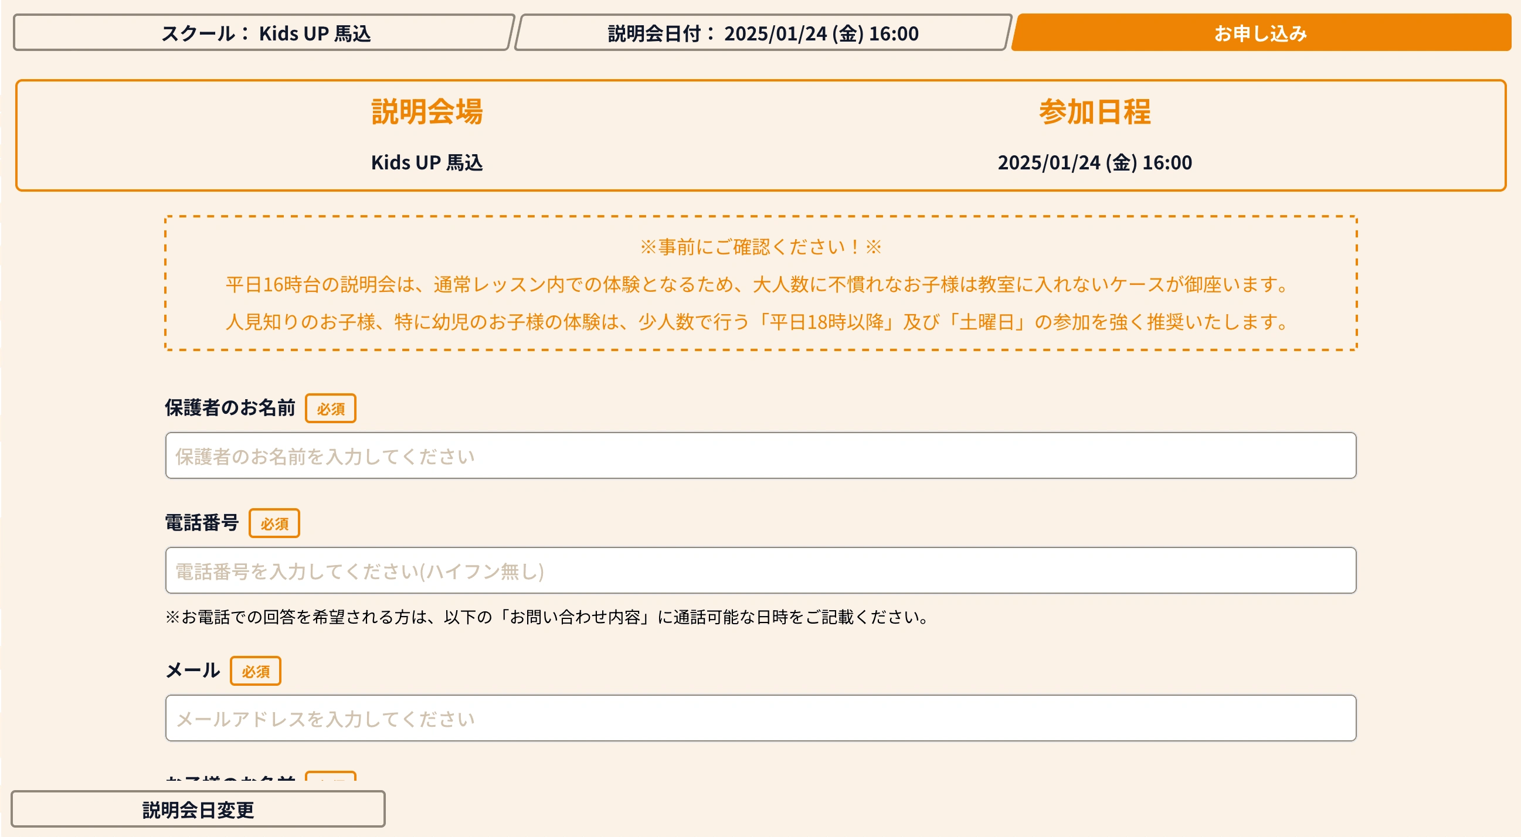
Task: Click the メール field label
Action: [192, 671]
